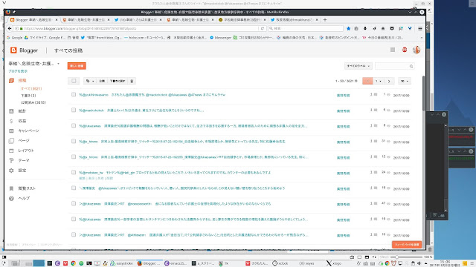Open the label tag dropdown
Screen dimensions: 476x267
click(89, 81)
